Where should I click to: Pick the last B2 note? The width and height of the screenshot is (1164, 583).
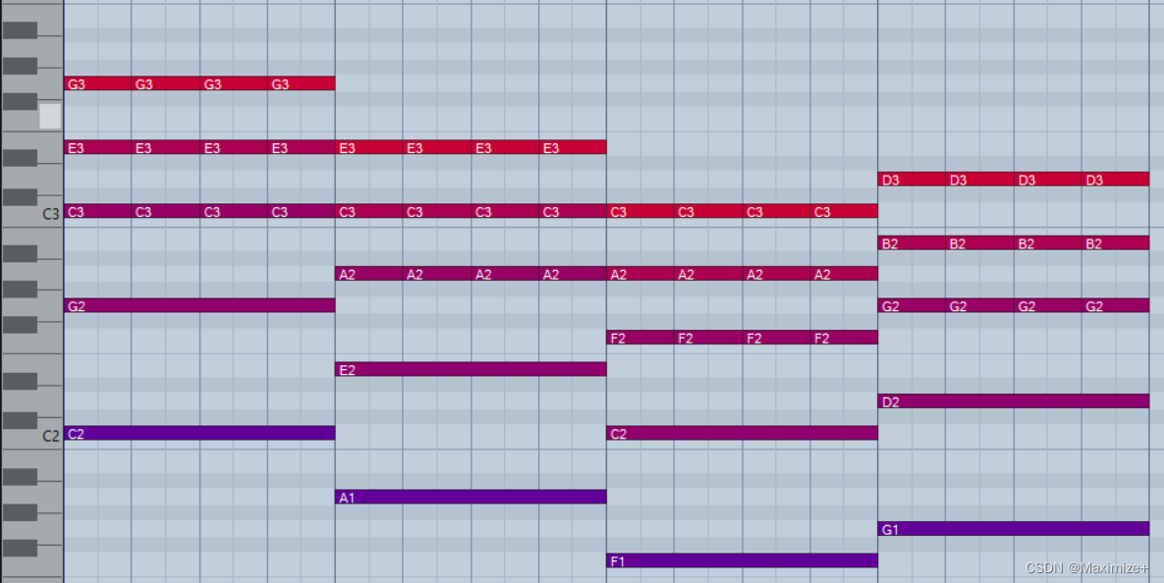point(1115,242)
